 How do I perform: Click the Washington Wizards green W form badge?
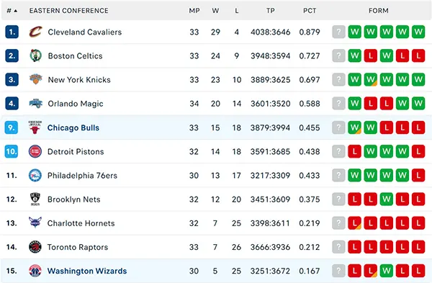tap(386, 271)
